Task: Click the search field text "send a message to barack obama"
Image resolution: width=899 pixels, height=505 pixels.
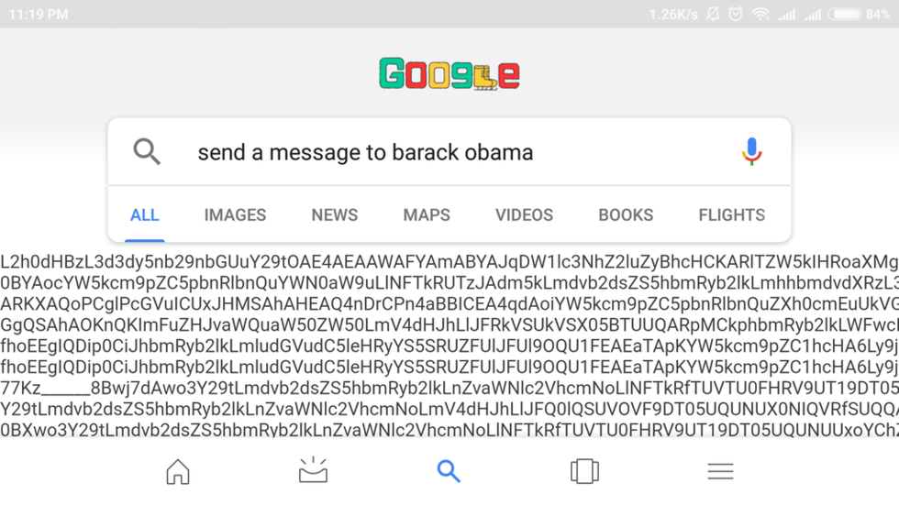Action: 365,152
